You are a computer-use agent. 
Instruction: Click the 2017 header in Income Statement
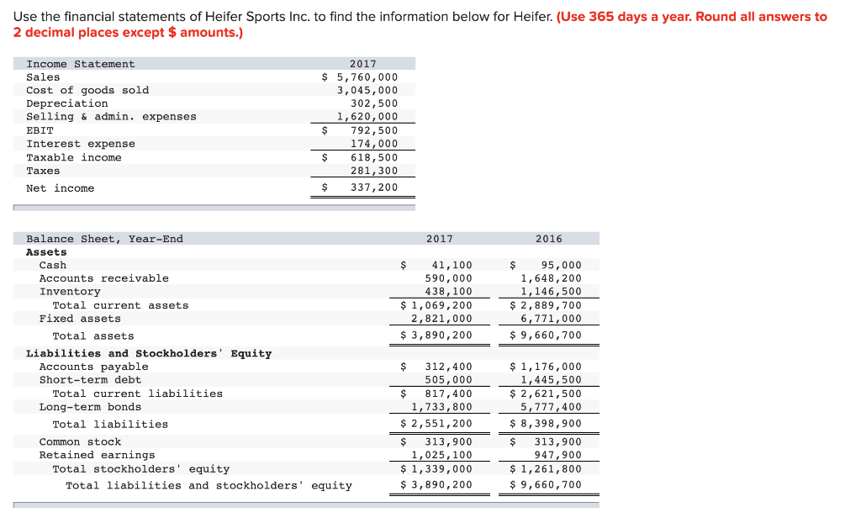[x=363, y=64]
